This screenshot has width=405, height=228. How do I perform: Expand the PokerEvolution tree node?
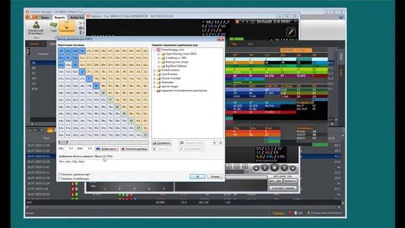click(x=154, y=70)
